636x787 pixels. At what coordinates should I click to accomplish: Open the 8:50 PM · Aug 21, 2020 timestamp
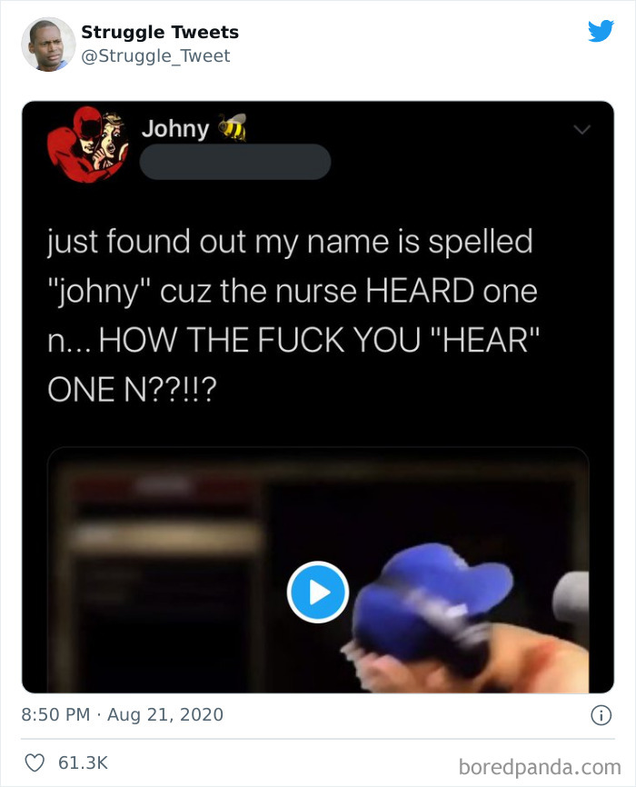pos(122,714)
